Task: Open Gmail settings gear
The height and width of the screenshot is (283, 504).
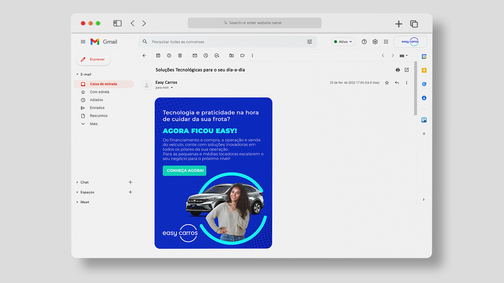Action: (375, 42)
